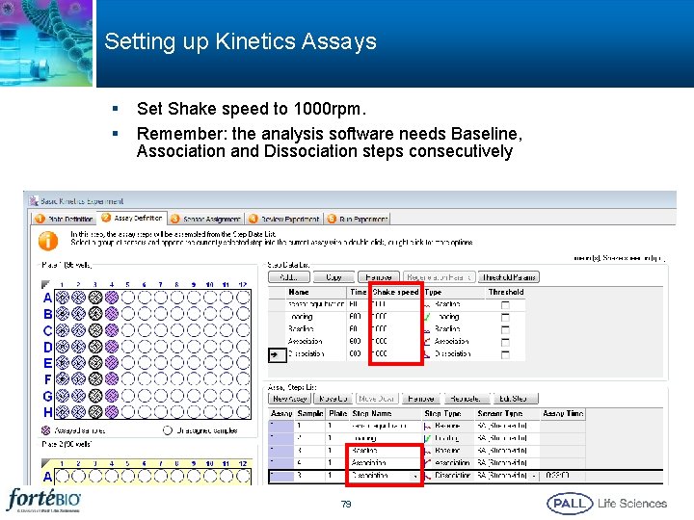Click Association type icon in Step Data List
694x520 pixels.
(x=428, y=341)
